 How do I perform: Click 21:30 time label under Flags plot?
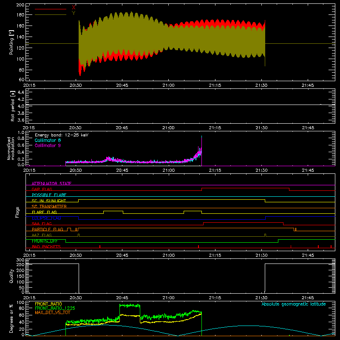(261, 255)
